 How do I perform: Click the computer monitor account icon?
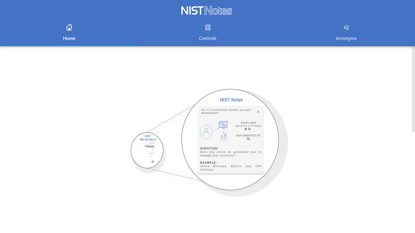[223, 125]
